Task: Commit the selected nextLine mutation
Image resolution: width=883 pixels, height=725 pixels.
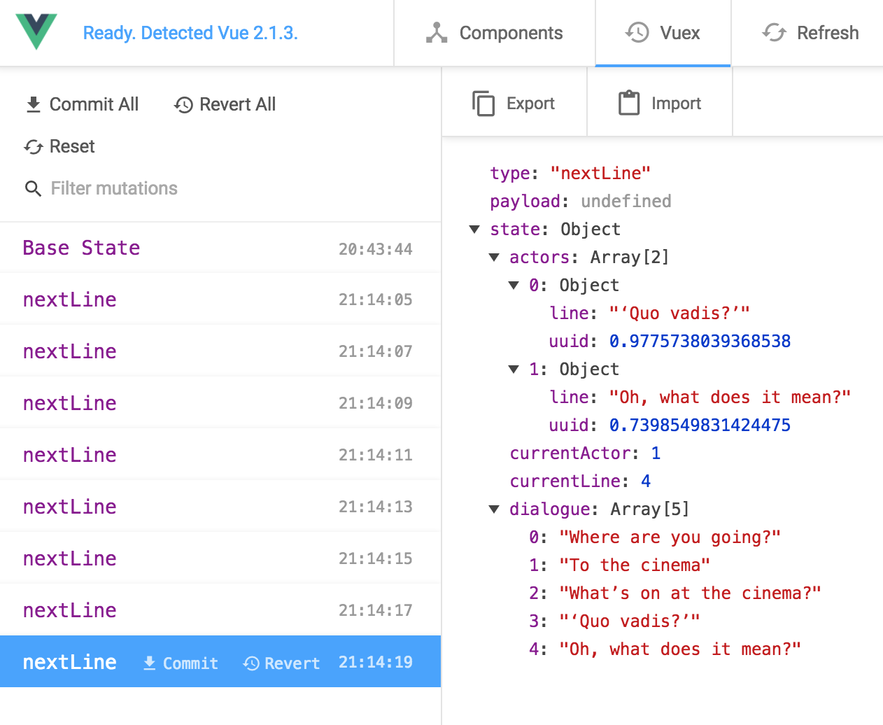Action: pos(181,663)
